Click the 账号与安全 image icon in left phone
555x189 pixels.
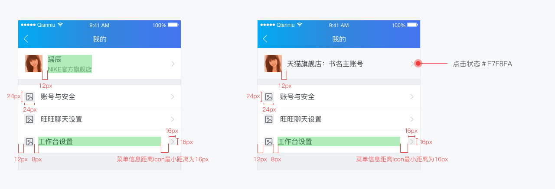[x=29, y=97]
